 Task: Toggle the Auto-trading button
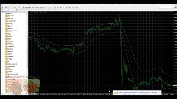[x=40, y=7]
